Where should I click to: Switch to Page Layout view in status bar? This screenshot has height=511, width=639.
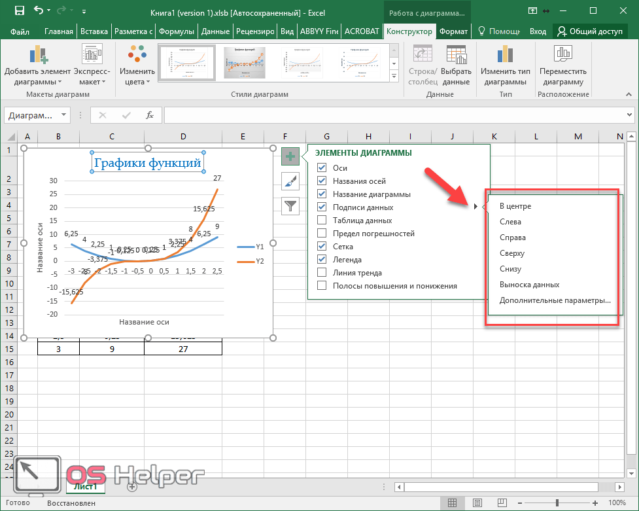click(x=478, y=502)
